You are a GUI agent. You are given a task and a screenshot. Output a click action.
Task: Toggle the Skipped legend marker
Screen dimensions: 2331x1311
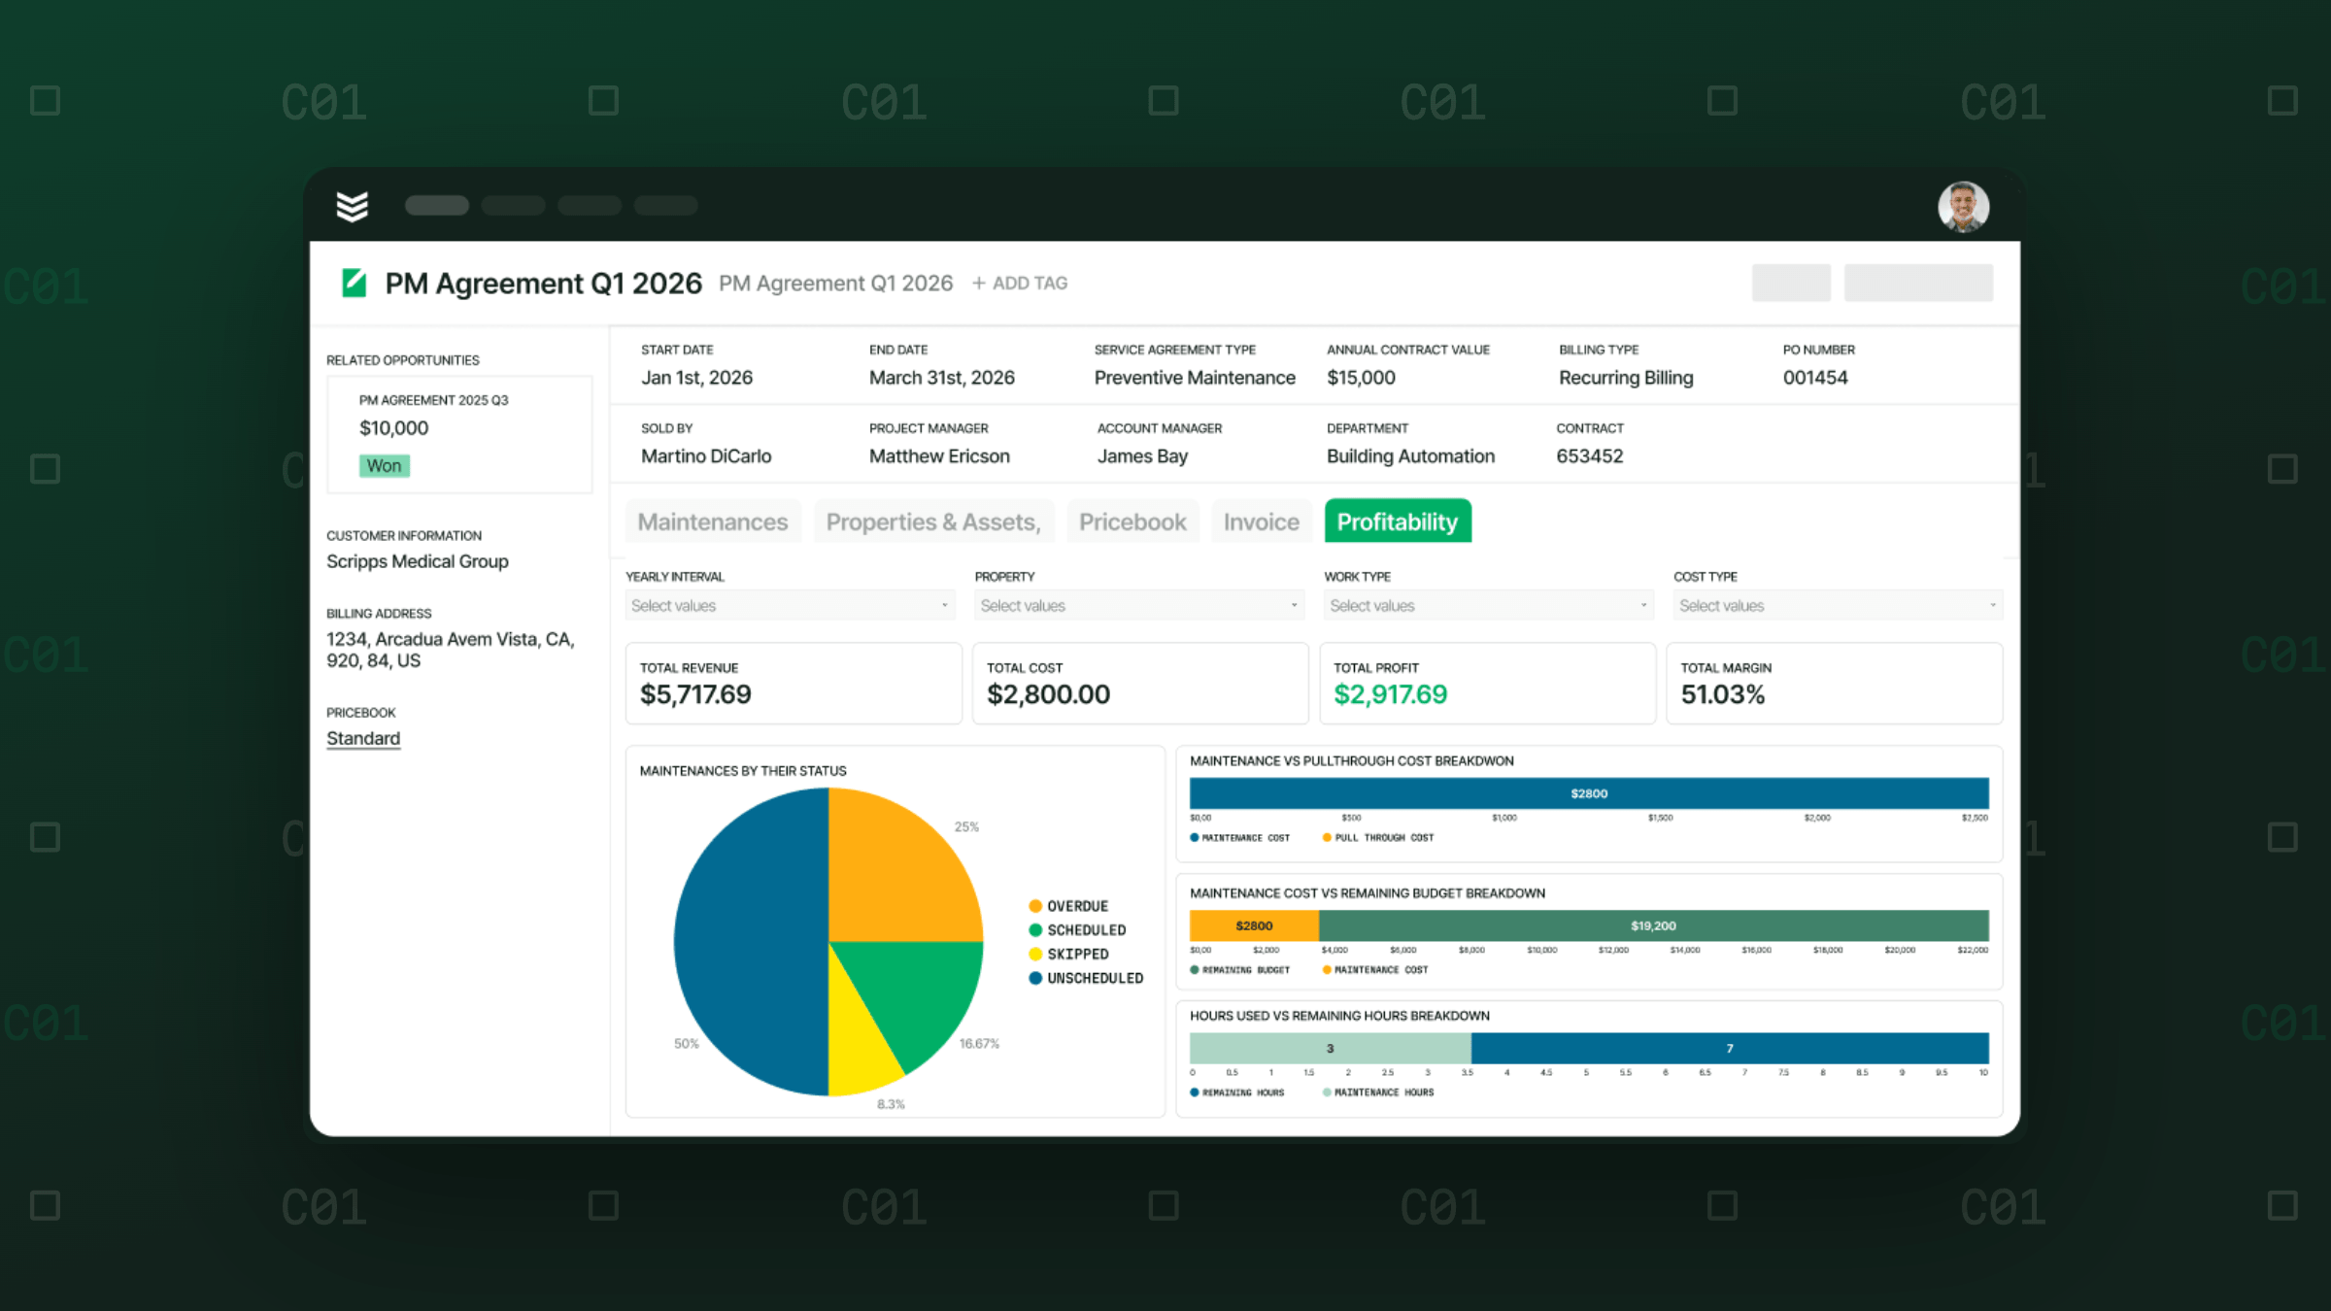click(x=1035, y=954)
